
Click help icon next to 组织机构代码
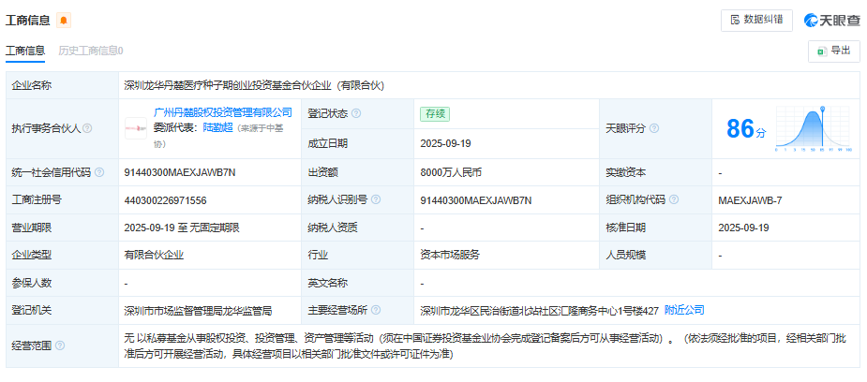[x=674, y=199]
